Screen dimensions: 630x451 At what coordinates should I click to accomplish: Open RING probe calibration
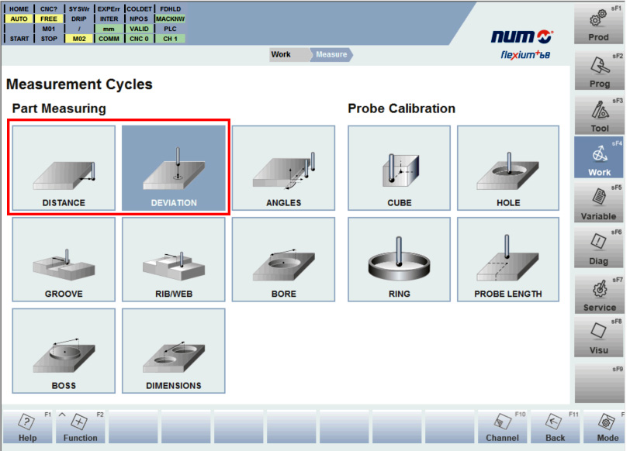coord(399,260)
